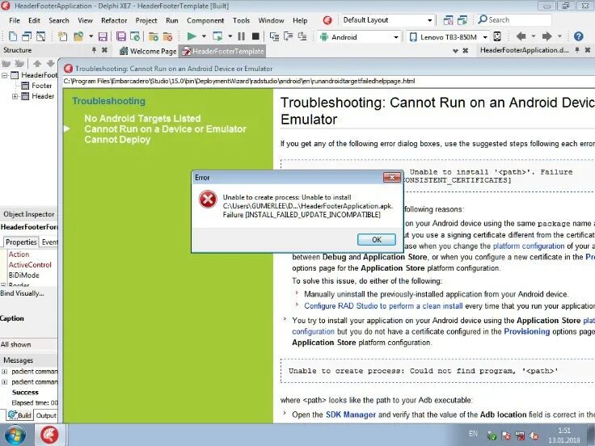
Task: Click the blue Help question mark icon
Action: coord(578,36)
